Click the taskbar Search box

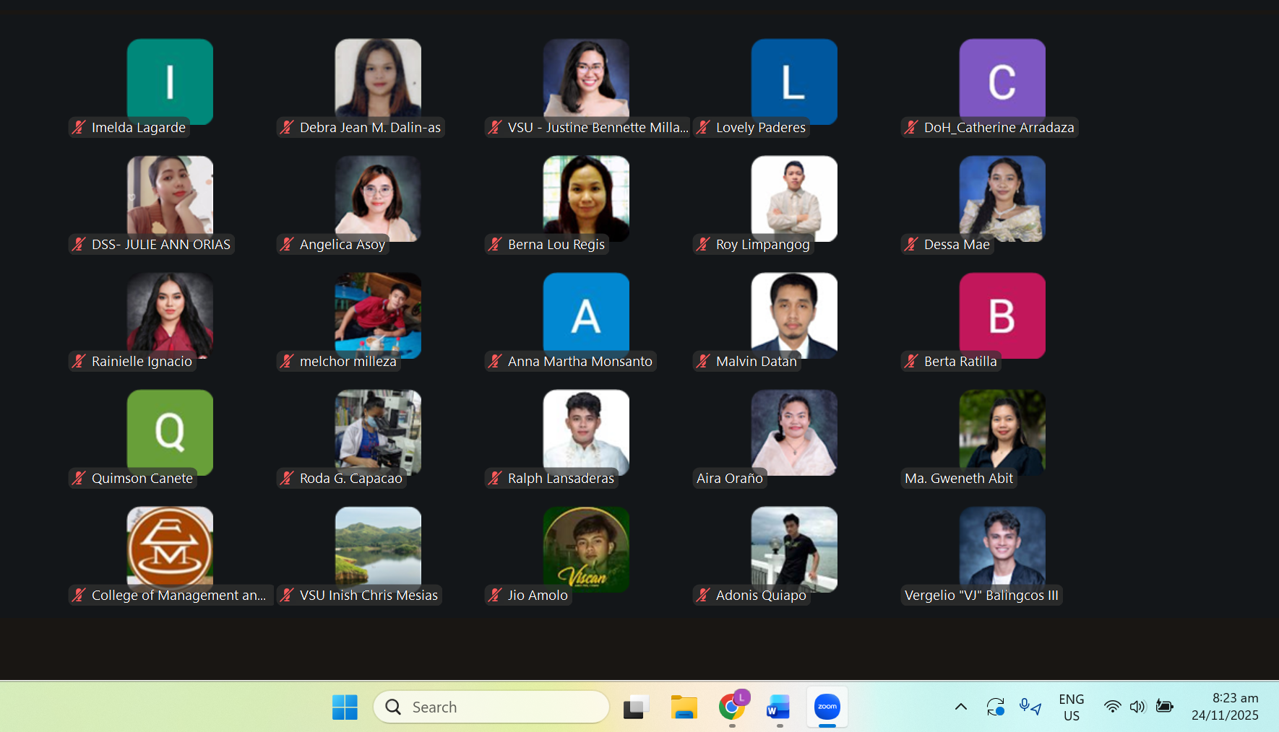point(491,707)
